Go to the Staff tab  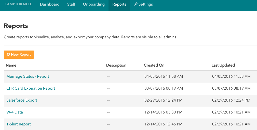(x=71, y=4)
